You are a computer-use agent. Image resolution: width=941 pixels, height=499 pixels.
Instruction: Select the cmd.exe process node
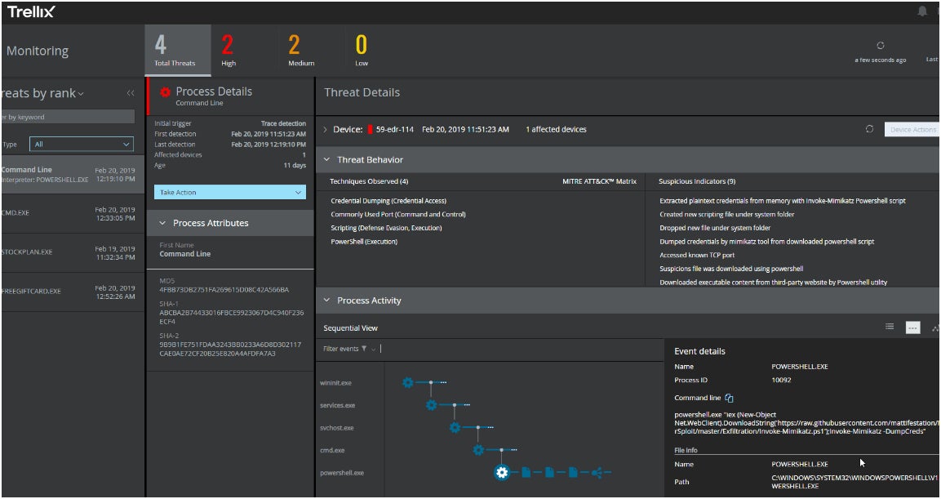click(x=477, y=449)
